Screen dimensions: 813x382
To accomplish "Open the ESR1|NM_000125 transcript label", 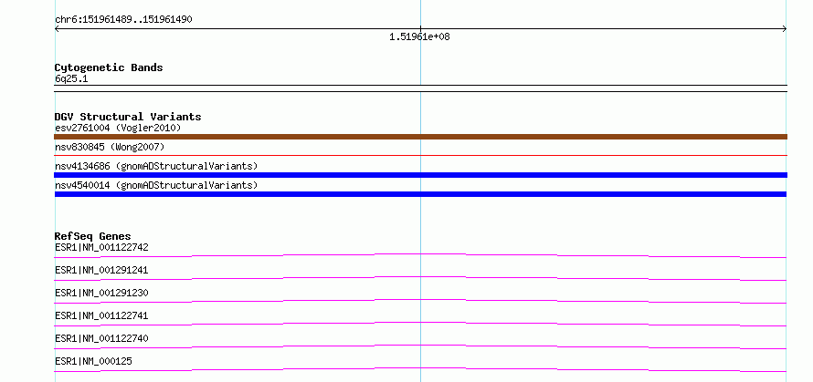I will tap(93, 361).
